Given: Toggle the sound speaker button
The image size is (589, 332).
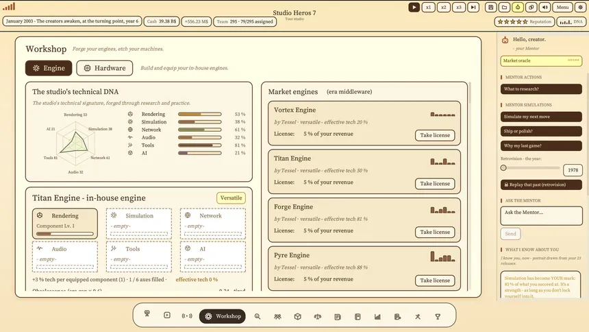Looking at the screenshot, I should tap(545, 7).
